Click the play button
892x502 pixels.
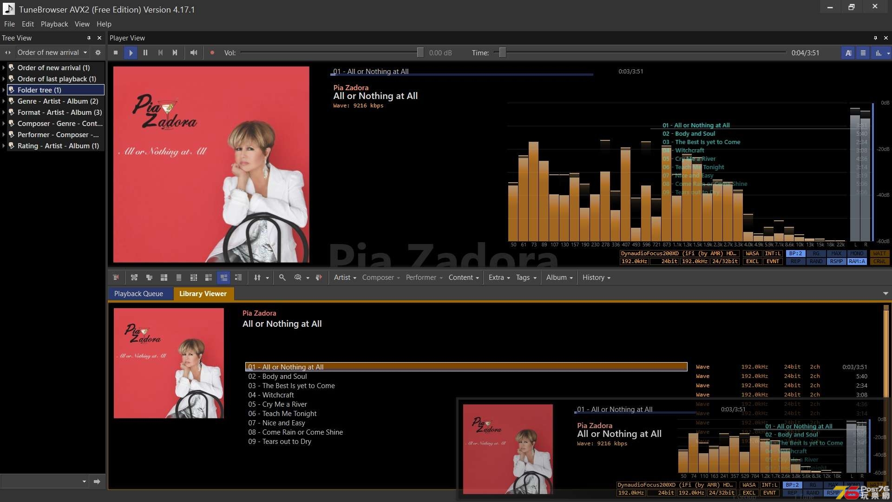[131, 53]
